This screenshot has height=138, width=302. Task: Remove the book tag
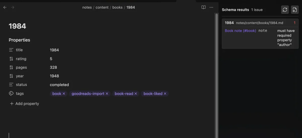(64, 94)
